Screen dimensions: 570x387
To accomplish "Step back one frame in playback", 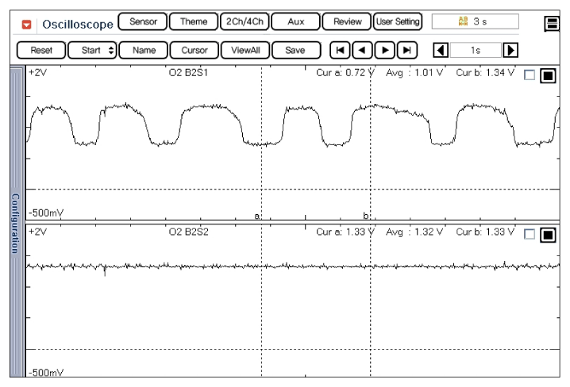I will pyautogui.click(x=363, y=50).
